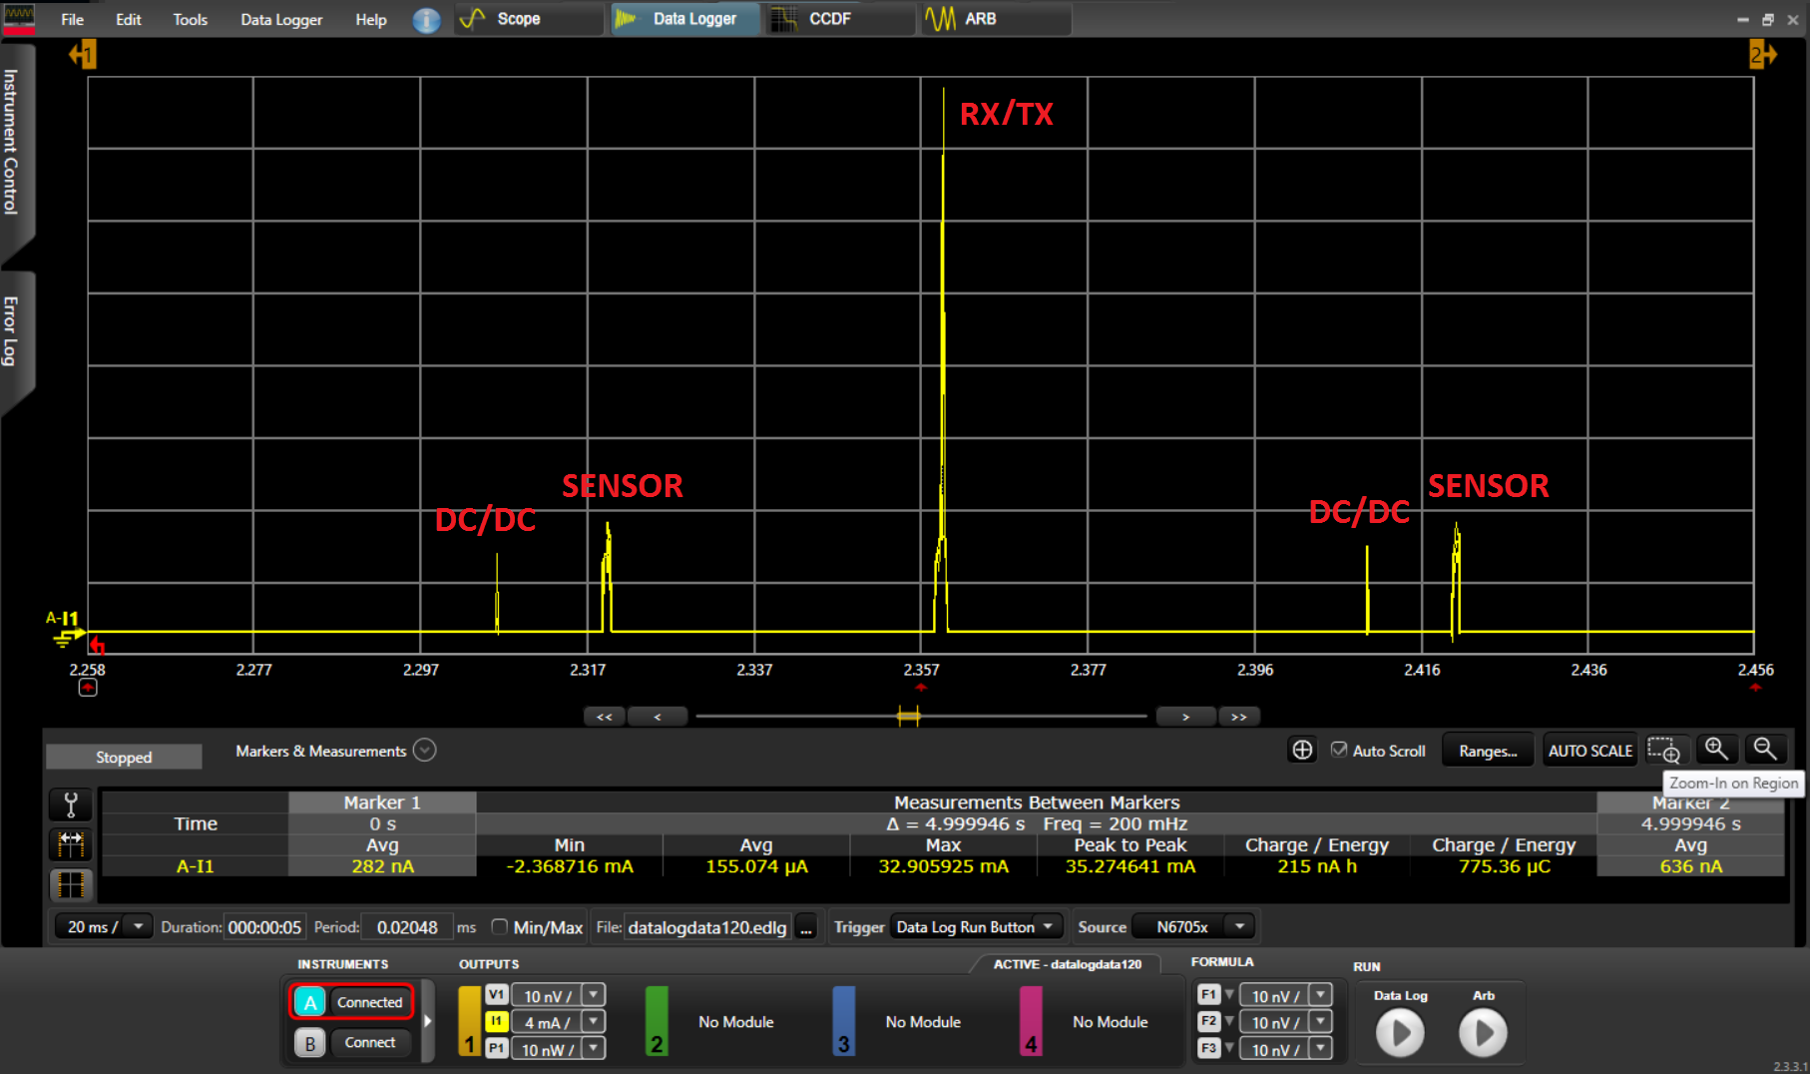Screen dimensions: 1810x1074
Task: Select output channel 3 blue block
Action: pos(844,1021)
